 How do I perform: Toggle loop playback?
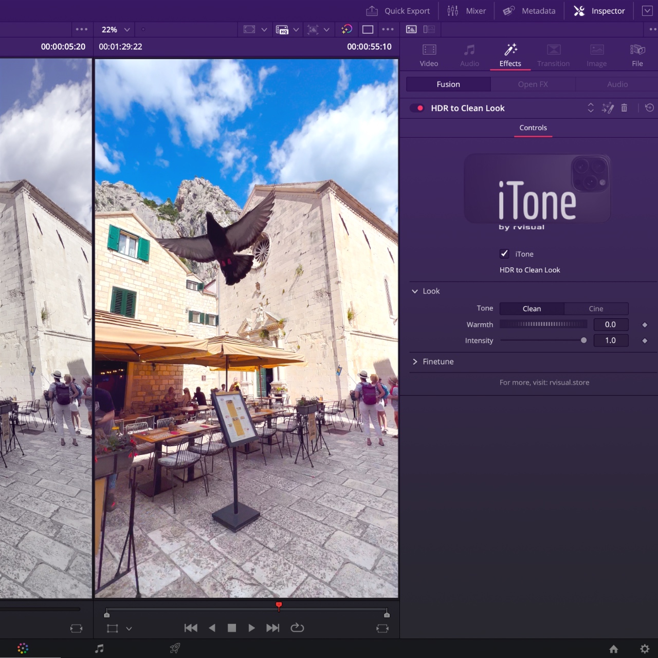[297, 628]
